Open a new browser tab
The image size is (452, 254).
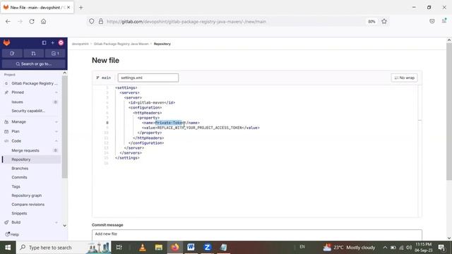click(x=81, y=8)
